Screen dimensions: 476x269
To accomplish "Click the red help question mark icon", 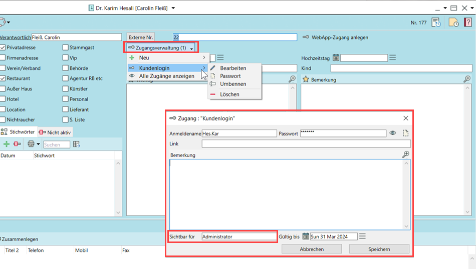I will (x=467, y=22).
